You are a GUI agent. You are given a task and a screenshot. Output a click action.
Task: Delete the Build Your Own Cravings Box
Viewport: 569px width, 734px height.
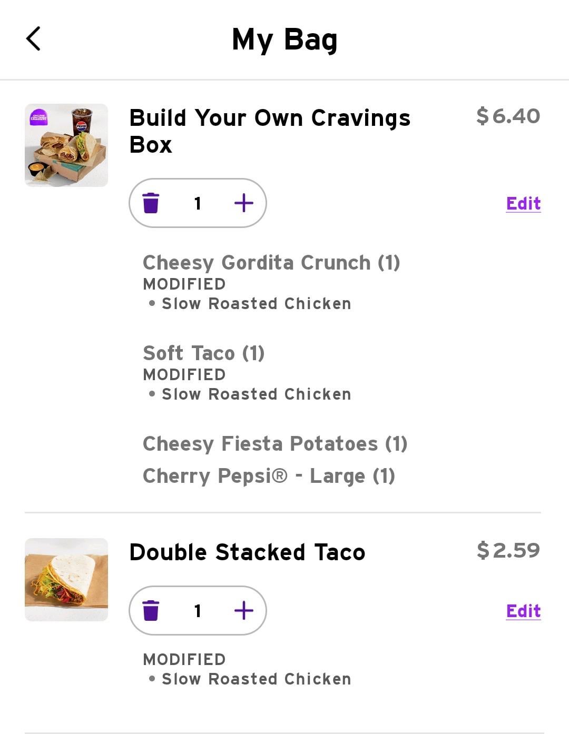(151, 203)
